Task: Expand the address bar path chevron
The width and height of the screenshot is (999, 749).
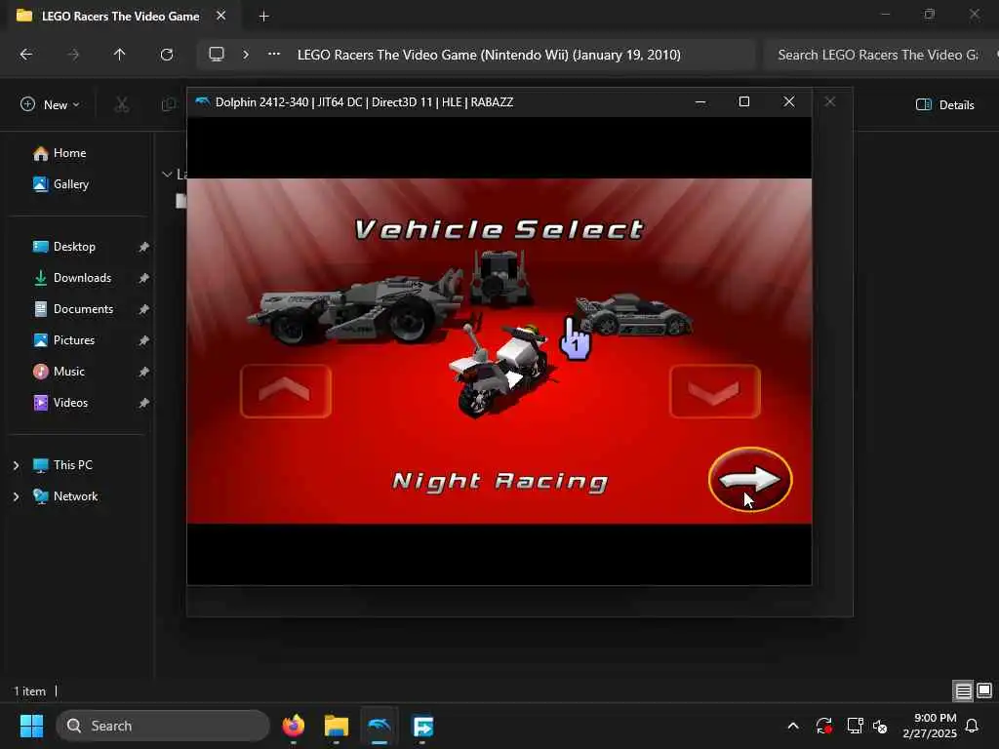Action: (245, 55)
